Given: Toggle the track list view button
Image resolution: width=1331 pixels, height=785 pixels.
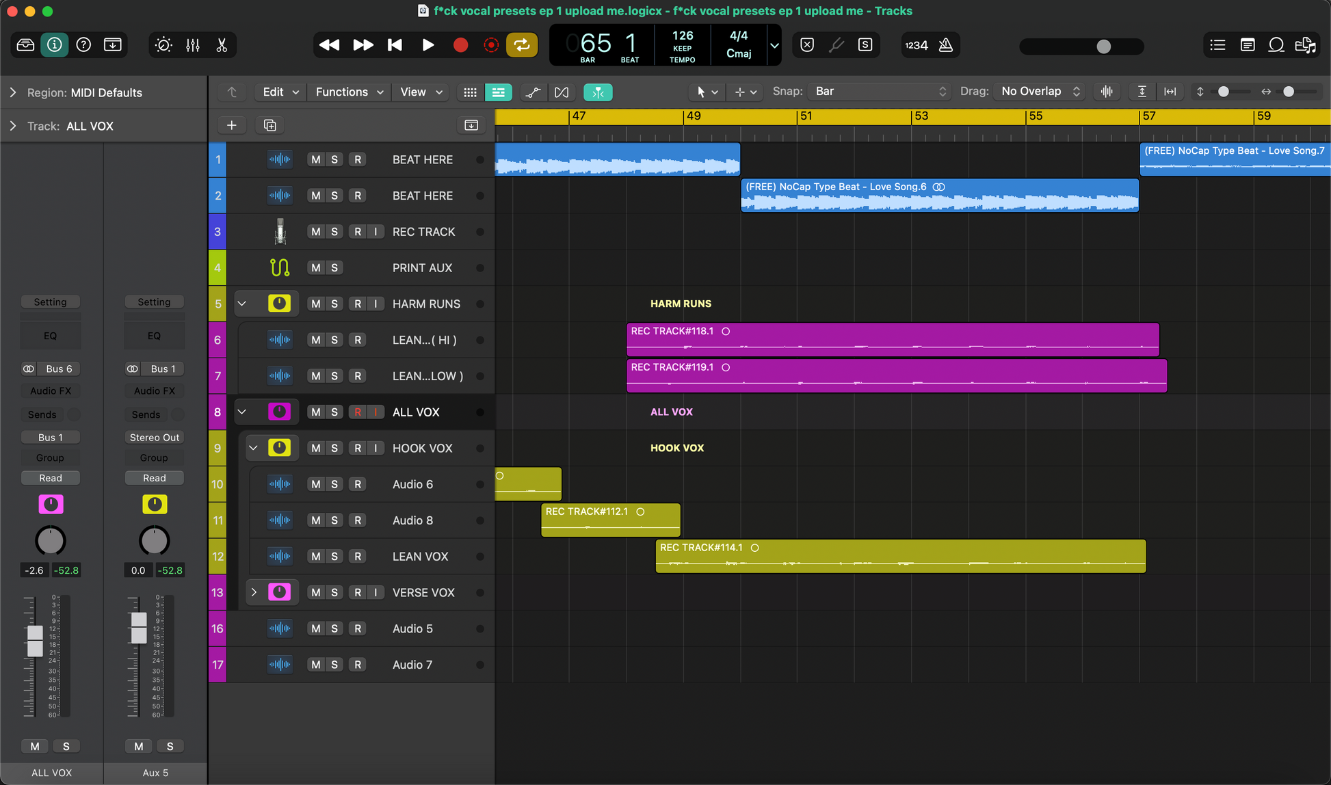Looking at the screenshot, I should (x=499, y=92).
